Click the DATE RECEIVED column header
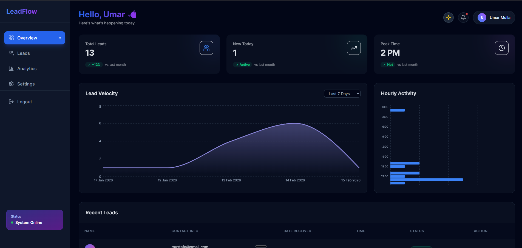Screen dimensions: 522x248 (297, 231)
